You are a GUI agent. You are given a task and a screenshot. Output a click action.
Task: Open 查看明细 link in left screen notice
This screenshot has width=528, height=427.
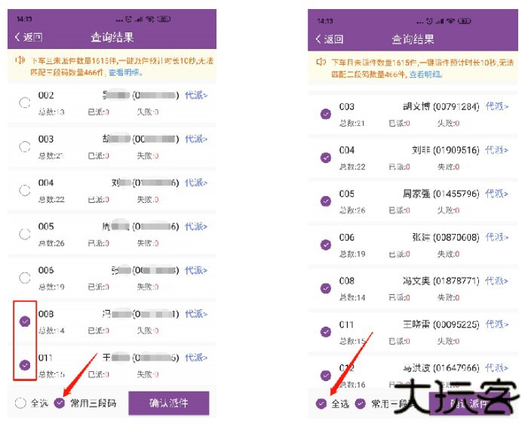tap(125, 72)
